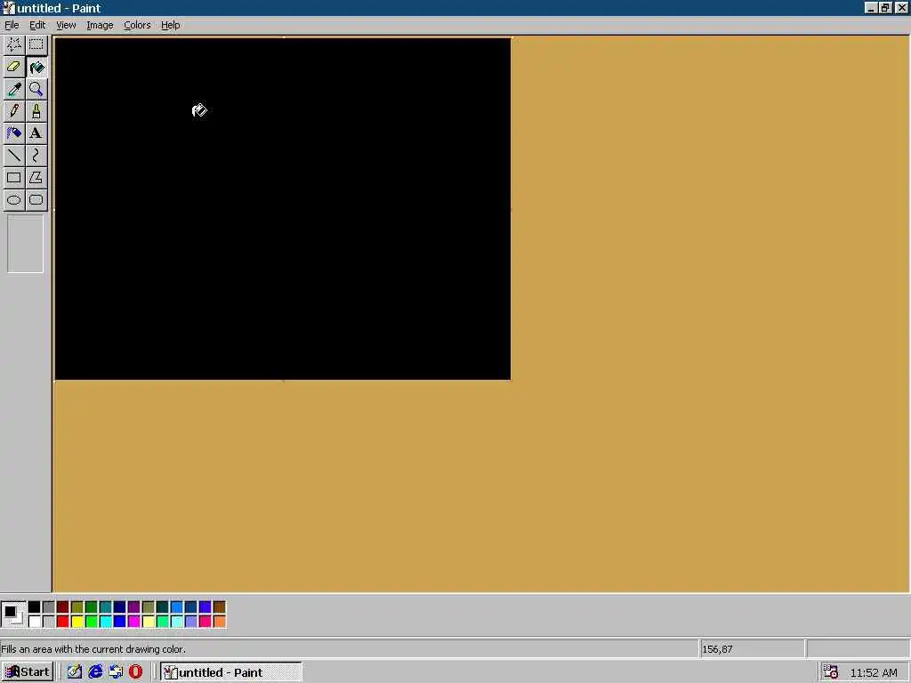This screenshot has height=683, width=911.
Task: Click the Paint title bar icon
Action: tap(8, 8)
